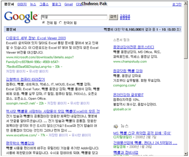Open the 블로그 tab link
189x157 pixels.
pos(56,4)
